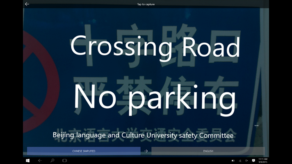Click the swap languages arrow
Image resolution: width=292 pixels, height=164 pixels.
coord(146,151)
